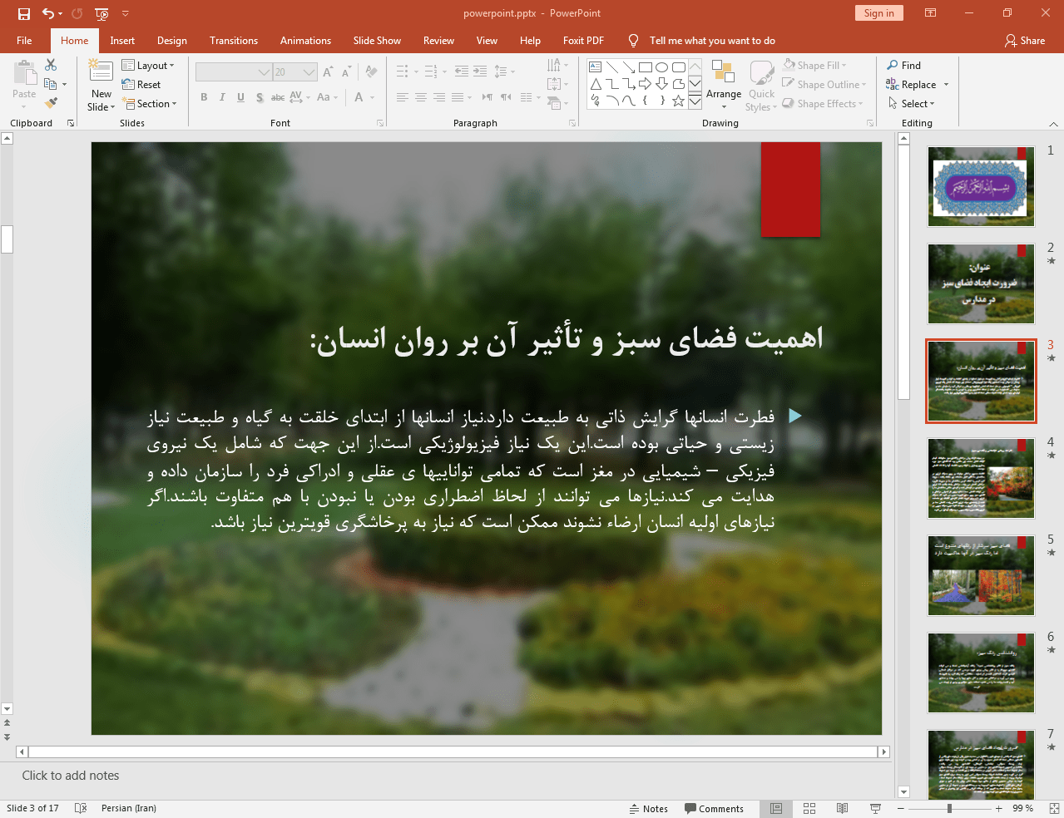Open the Select dropdown in Editing
The height and width of the screenshot is (818, 1064).
tap(911, 103)
